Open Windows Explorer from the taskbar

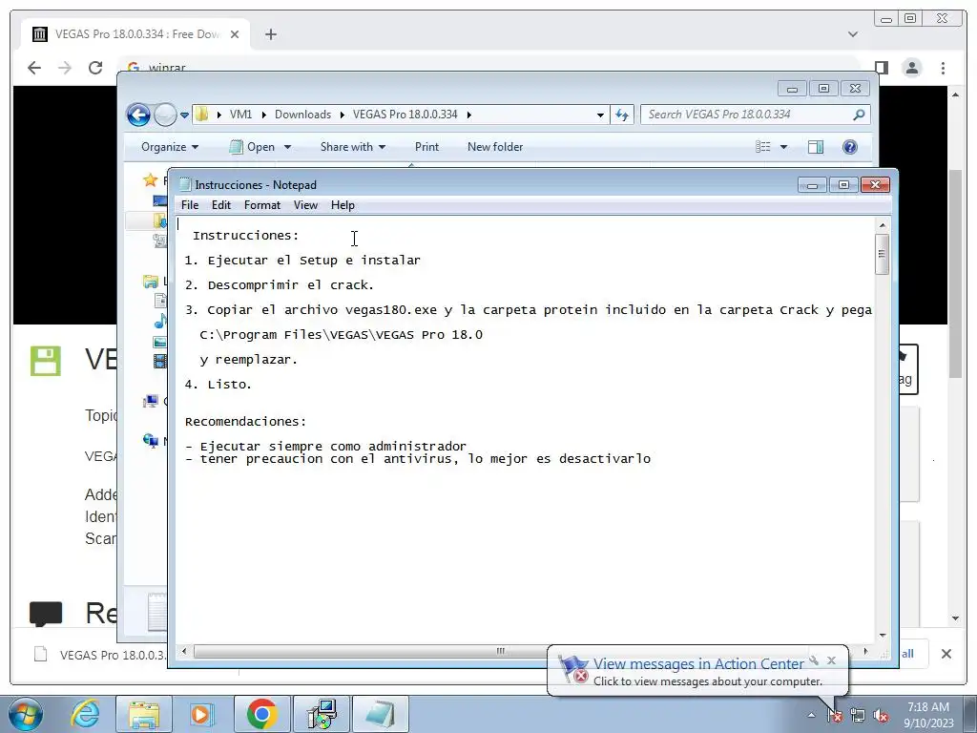pyautogui.click(x=144, y=714)
